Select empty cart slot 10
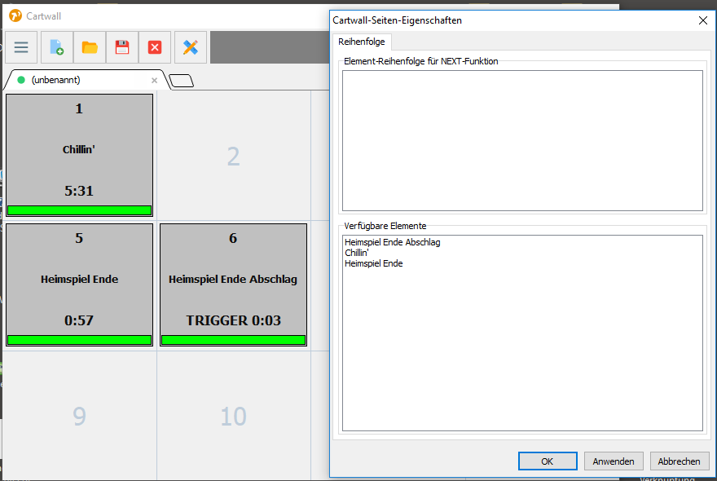 [233, 416]
